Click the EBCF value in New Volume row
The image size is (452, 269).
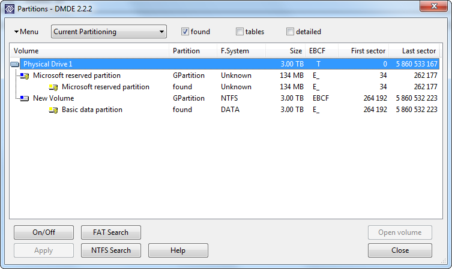click(x=321, y=98)
